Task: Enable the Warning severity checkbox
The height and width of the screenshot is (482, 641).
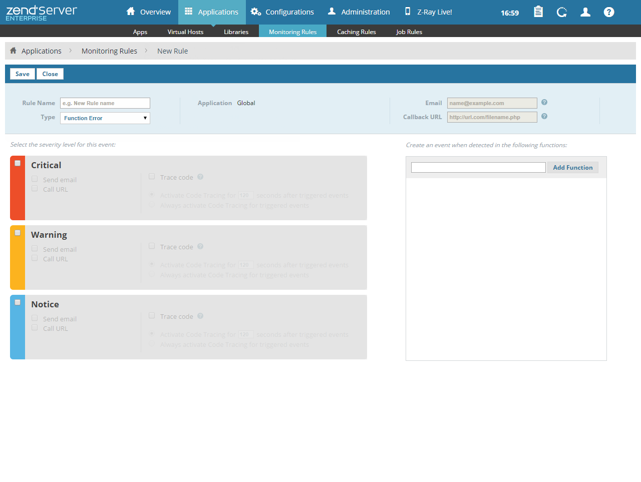Action: pyautogui.click(x=18, y=233)
